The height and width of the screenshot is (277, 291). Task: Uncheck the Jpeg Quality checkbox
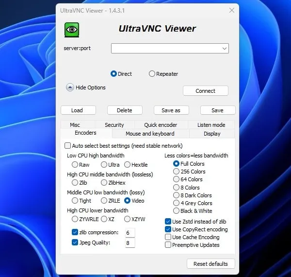pos(75,242)
